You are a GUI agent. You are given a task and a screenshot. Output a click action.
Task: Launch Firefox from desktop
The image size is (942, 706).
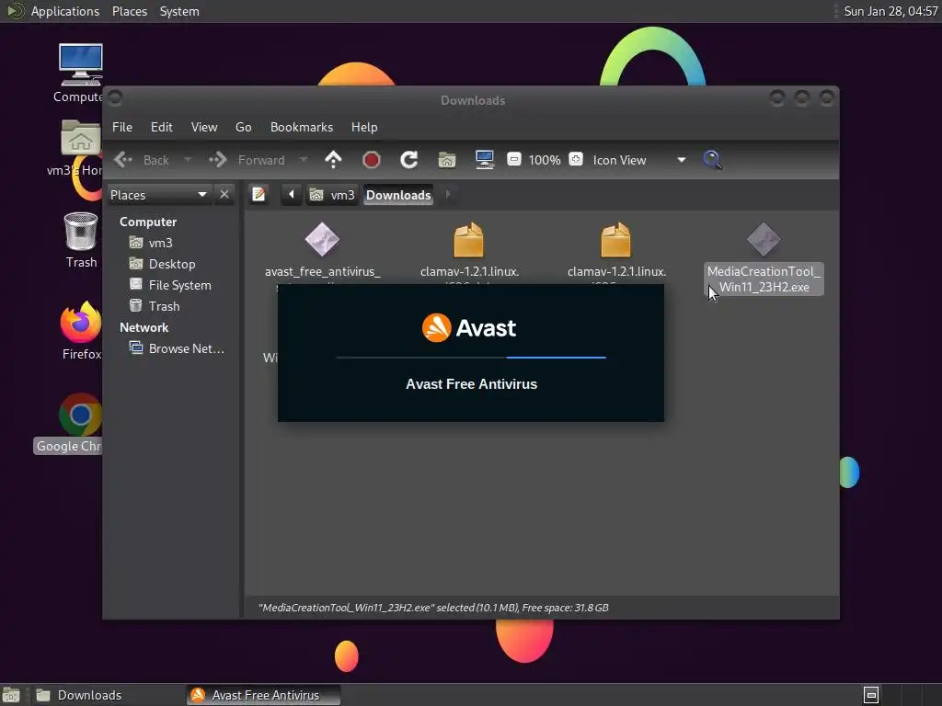point(81,322)
